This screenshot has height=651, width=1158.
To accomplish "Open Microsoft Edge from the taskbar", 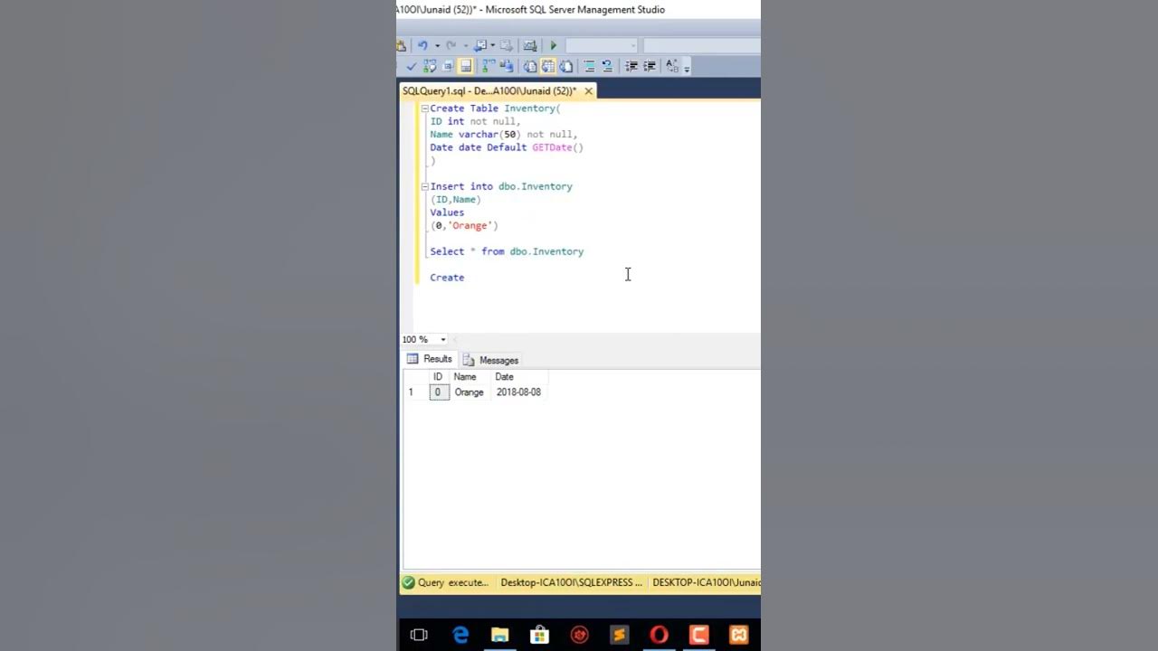I will pos(460,636).
